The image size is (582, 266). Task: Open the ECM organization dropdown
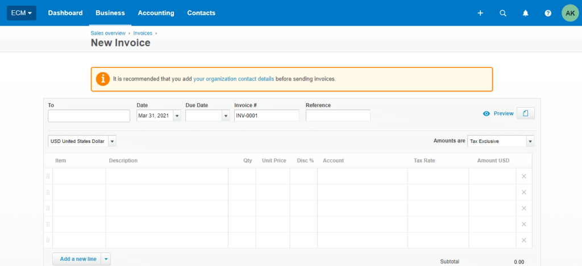coord(22,13)
